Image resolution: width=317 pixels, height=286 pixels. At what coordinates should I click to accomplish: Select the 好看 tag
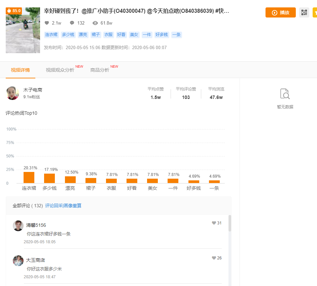coord(121,35)
